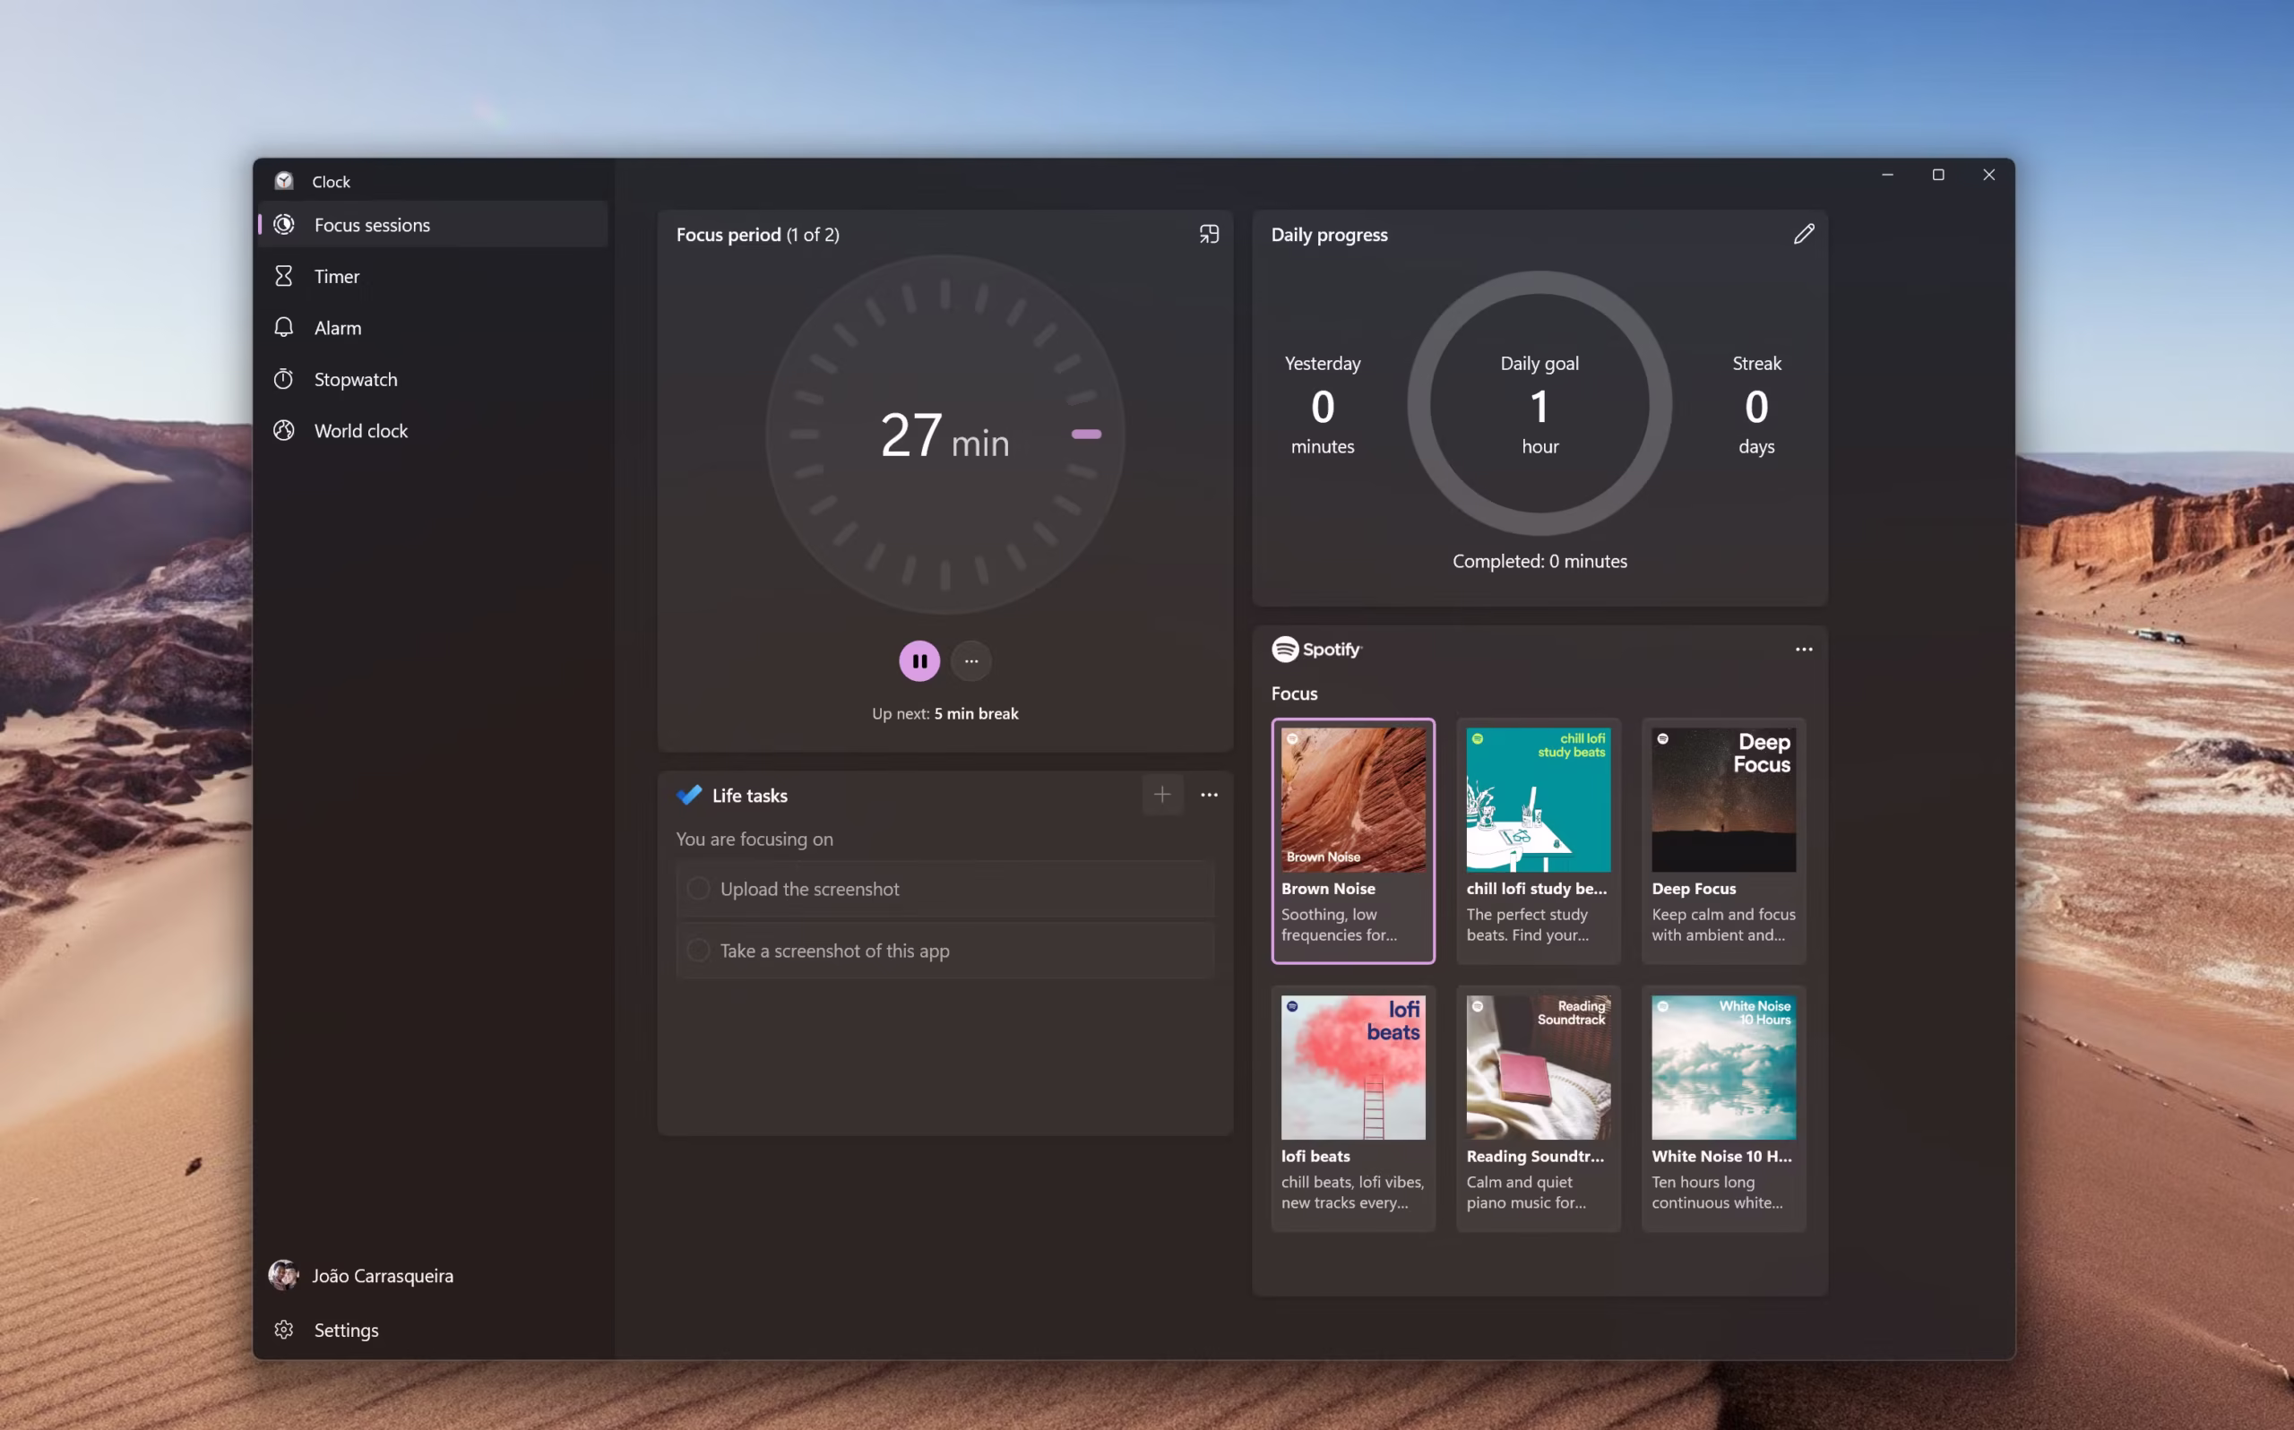Open Life tasks more options menu
2294x1430 pixels.
point(1209,795)
